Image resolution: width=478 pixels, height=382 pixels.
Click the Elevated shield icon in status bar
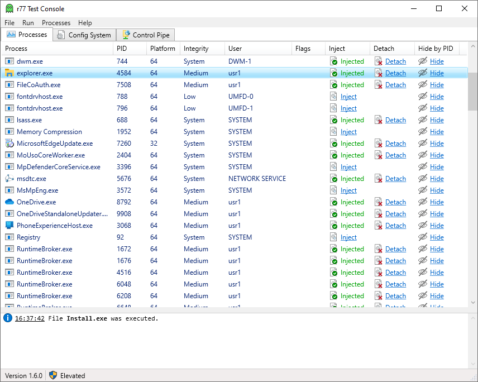tap(53, 375)
